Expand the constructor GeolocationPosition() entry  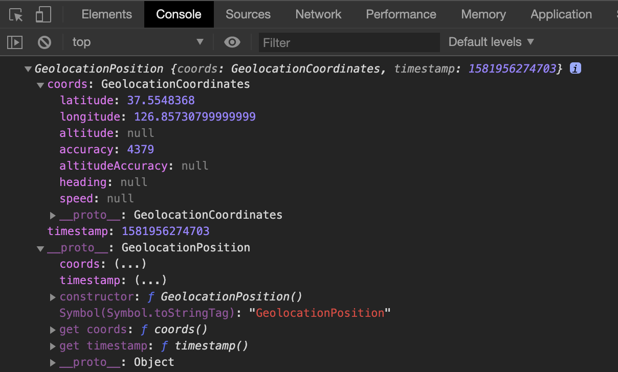coord(53,297)
